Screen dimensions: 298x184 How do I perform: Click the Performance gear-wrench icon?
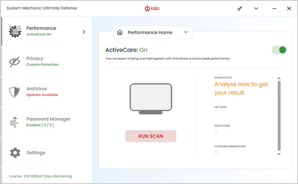(x=15, y=32)
